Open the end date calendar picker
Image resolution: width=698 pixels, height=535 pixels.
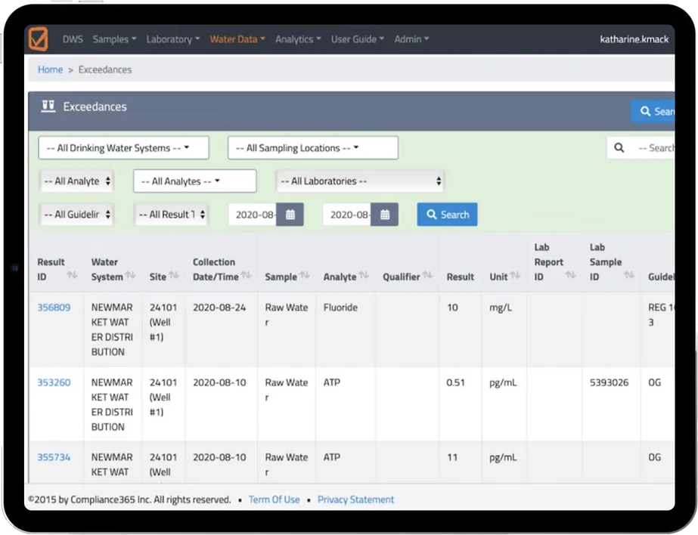(385, 215)
